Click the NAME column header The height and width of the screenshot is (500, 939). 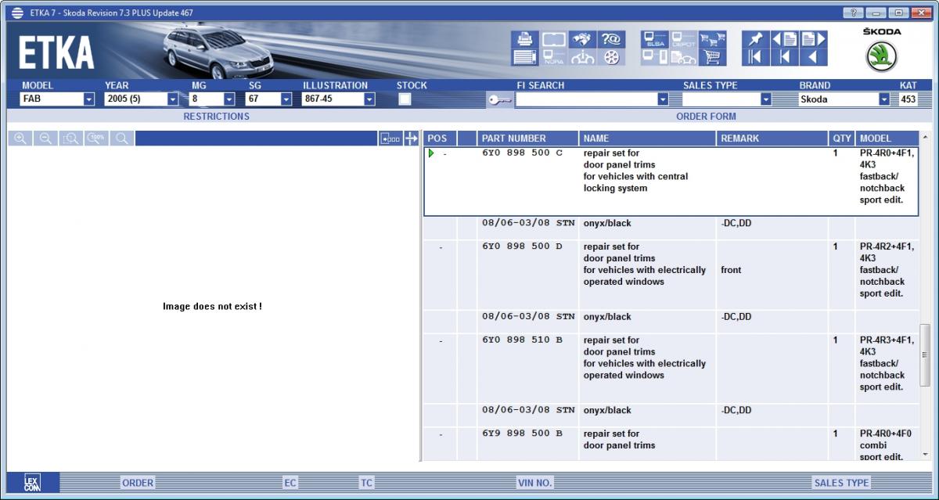[648, 138]
